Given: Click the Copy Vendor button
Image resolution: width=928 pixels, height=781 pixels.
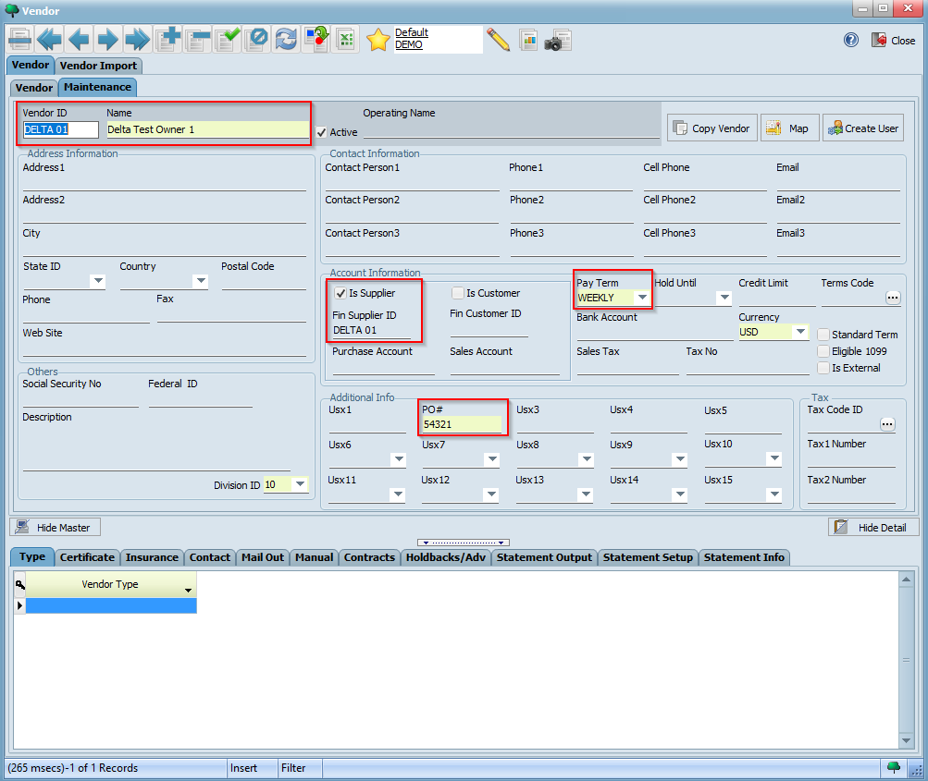Looking at the screenshot, I should click(x=712, y=128).
